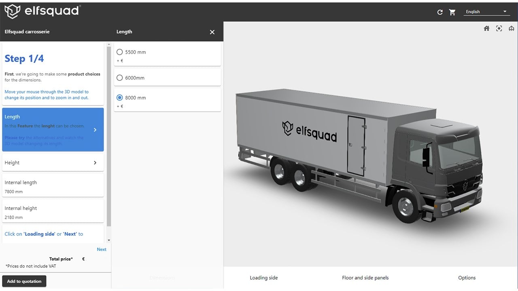
Task: Open the English language dropdown
Action: point(487,12)
